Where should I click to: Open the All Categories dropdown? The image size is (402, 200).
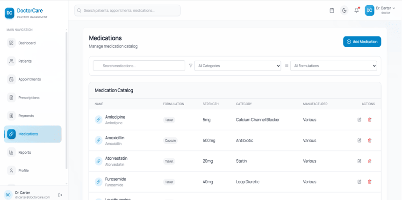click(x=237, y=66)
